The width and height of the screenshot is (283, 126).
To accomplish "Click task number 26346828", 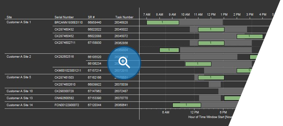I will click(121, 23).
